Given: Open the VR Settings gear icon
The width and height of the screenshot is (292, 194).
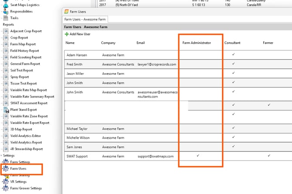Looking at the screenshot, I should 5,181.
